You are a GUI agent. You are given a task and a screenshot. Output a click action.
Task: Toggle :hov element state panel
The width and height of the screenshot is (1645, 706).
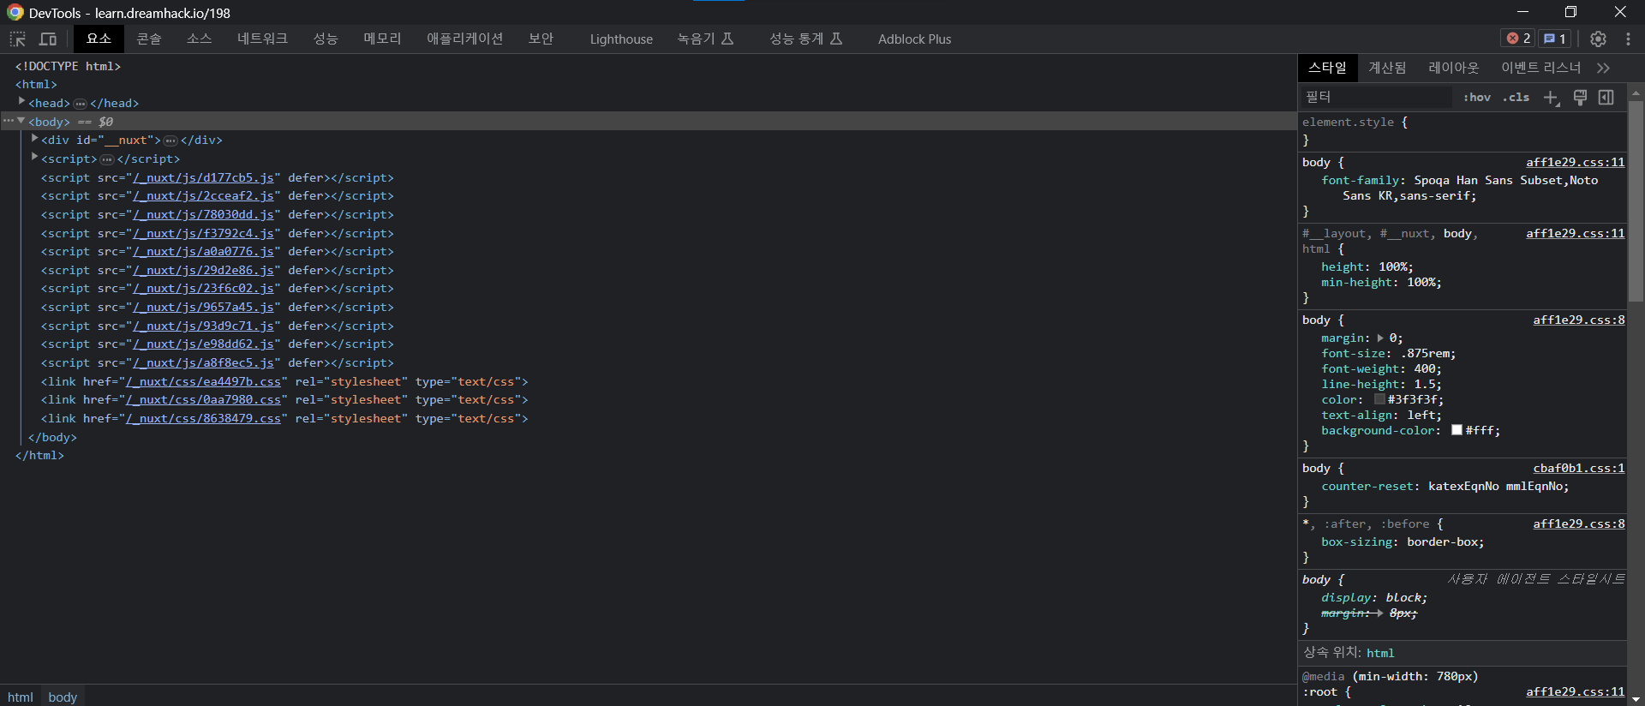click(x=1476, y=98)
